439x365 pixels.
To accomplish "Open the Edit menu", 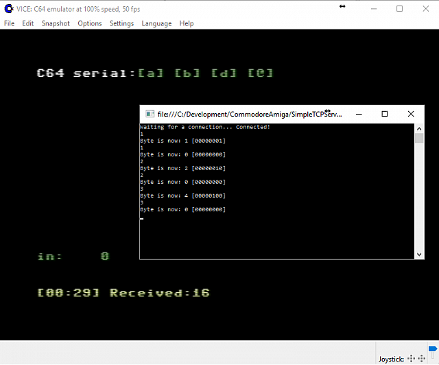I will (27, 23).
